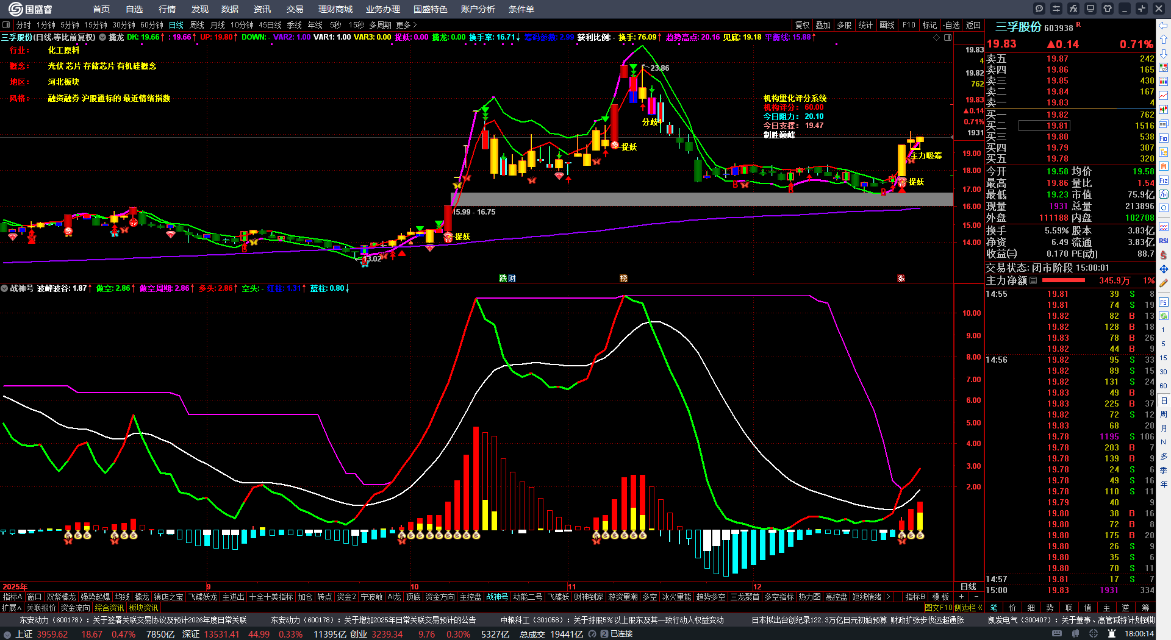Viewport: 1171px width, 640px height.
Task: Click the blue four-way move sidebar icon
Action: (x=1164, y=269)
